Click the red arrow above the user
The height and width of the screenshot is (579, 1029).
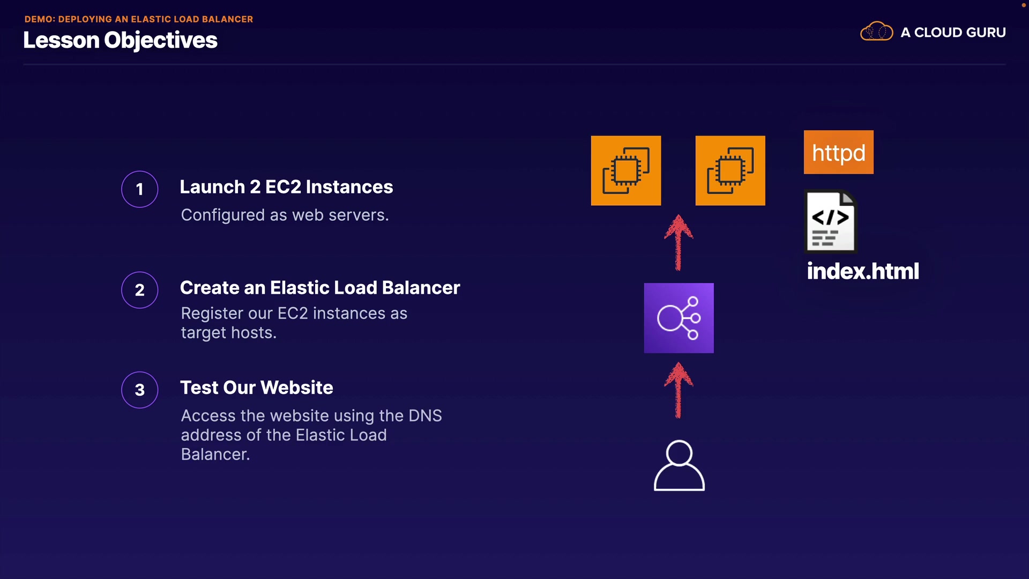click(678, 390)
